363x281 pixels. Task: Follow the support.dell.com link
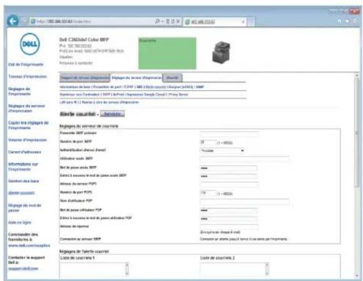click(x=23, y=269)
